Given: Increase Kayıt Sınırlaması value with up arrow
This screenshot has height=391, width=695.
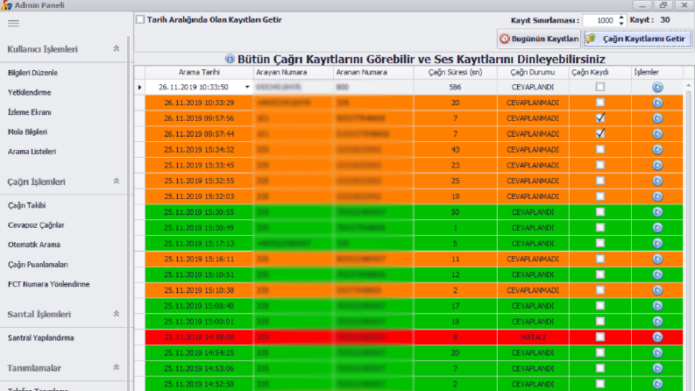Looking at the screenshot, I should coord(621,18).
